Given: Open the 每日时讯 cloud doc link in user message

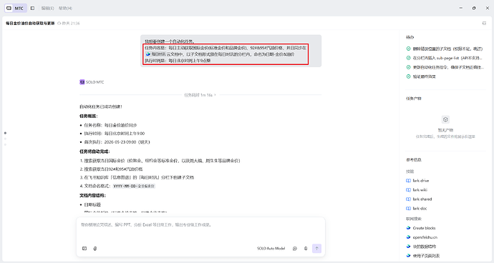Looking at the screenshot, I should click(x=156, y=54).
